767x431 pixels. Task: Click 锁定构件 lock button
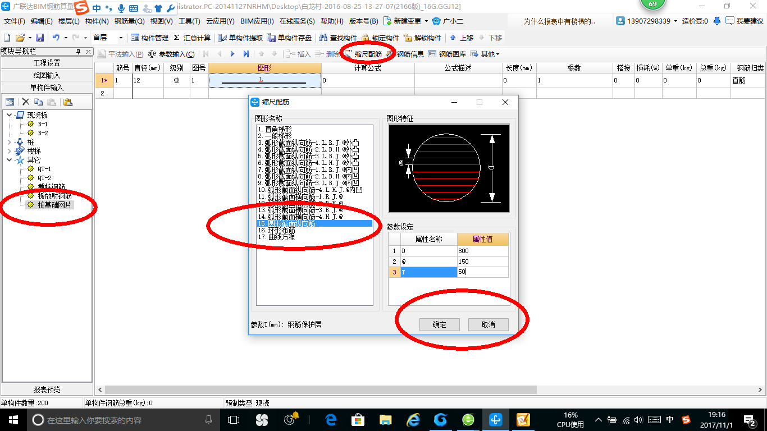pos(381,38)
